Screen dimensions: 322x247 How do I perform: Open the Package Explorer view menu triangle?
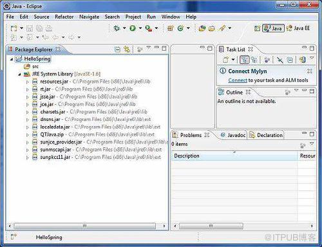pos(149,47)
